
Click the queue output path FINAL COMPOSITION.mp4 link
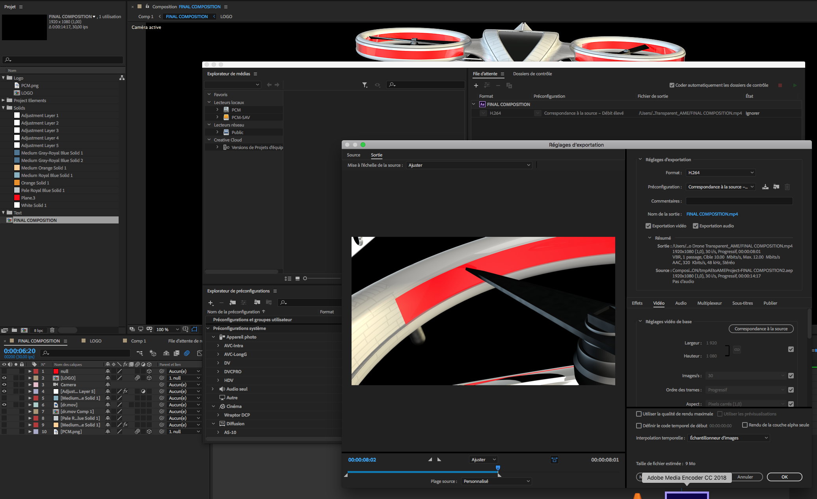tap(690, 113)
